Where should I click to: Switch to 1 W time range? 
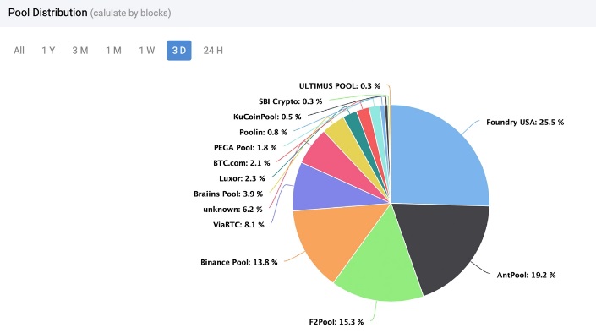pyautogui.click(x=147, y=51)
